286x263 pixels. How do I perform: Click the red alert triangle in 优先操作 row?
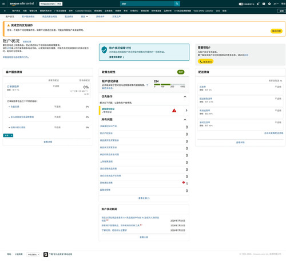pos(174,111)
